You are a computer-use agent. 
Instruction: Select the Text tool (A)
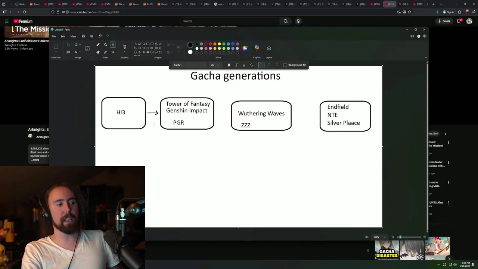coord(113,45)
